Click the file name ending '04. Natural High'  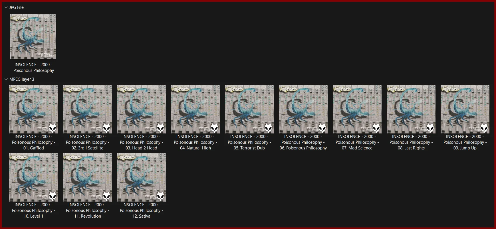tap(195, 142)
